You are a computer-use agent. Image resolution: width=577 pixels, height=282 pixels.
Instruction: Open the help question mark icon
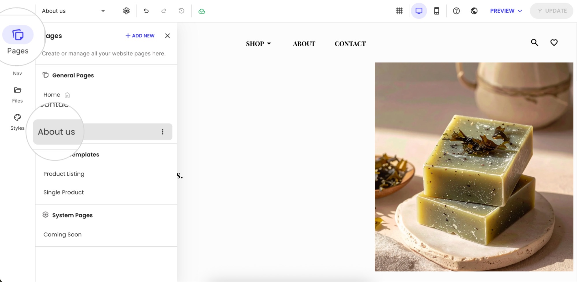click(456, 11)
